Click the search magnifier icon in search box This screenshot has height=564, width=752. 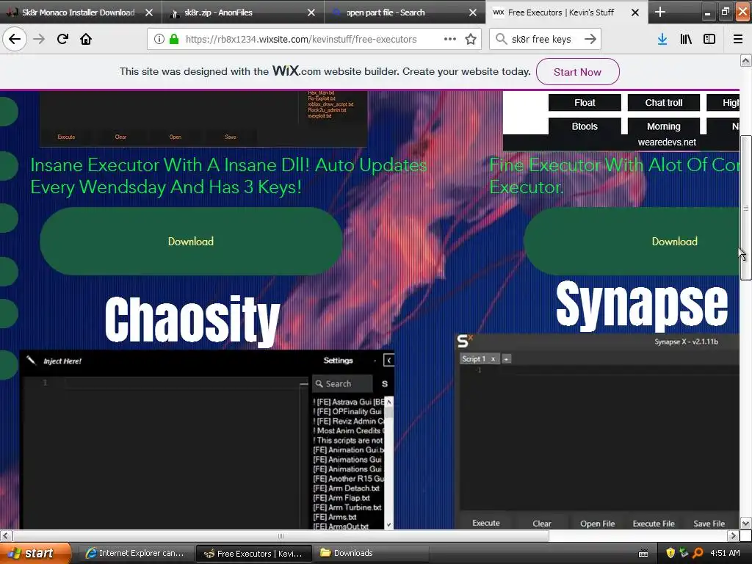(x=501, y=39)
